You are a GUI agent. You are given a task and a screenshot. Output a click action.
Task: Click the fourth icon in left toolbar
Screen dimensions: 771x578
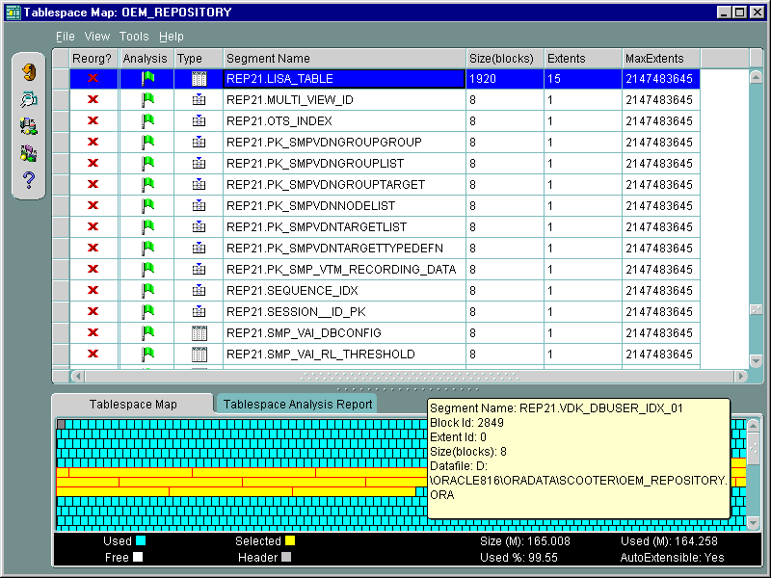point(29,153)
